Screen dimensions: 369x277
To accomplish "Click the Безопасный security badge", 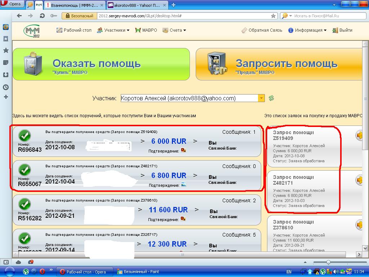I will point(79,16).
